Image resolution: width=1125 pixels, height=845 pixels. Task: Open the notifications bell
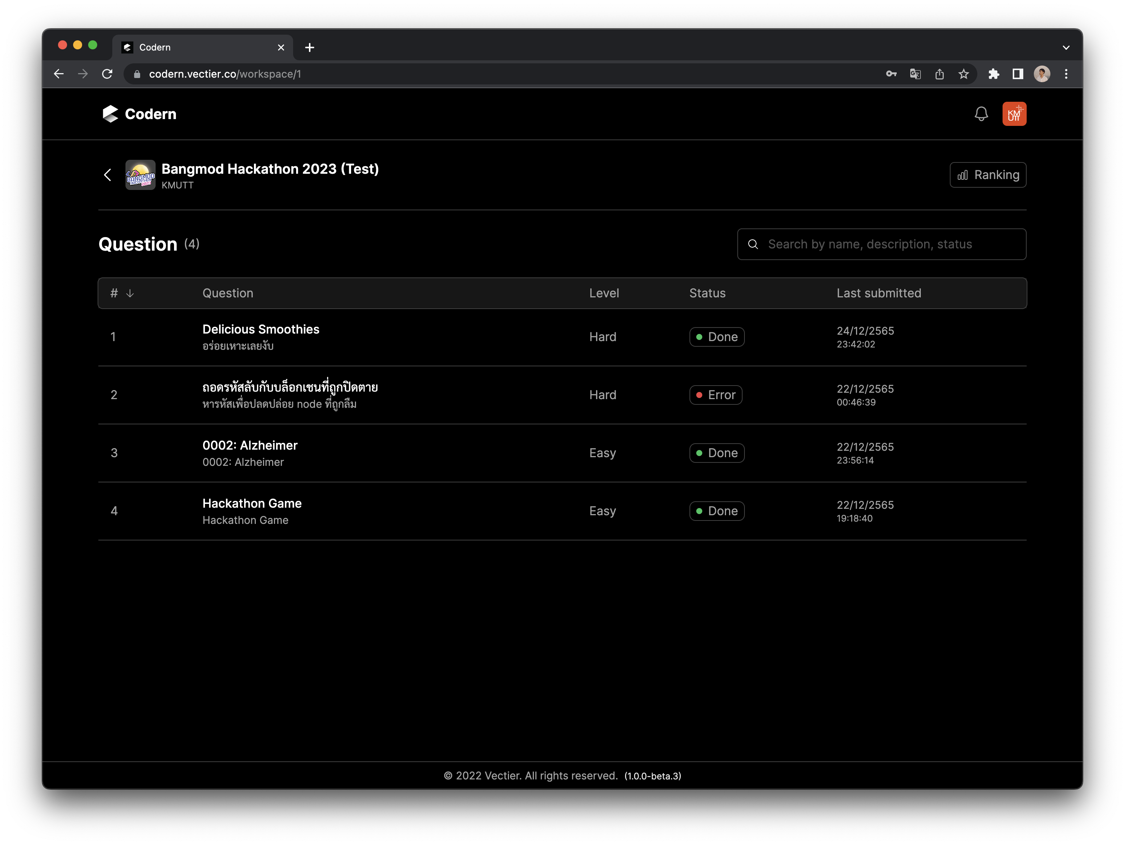click(981, 114)
